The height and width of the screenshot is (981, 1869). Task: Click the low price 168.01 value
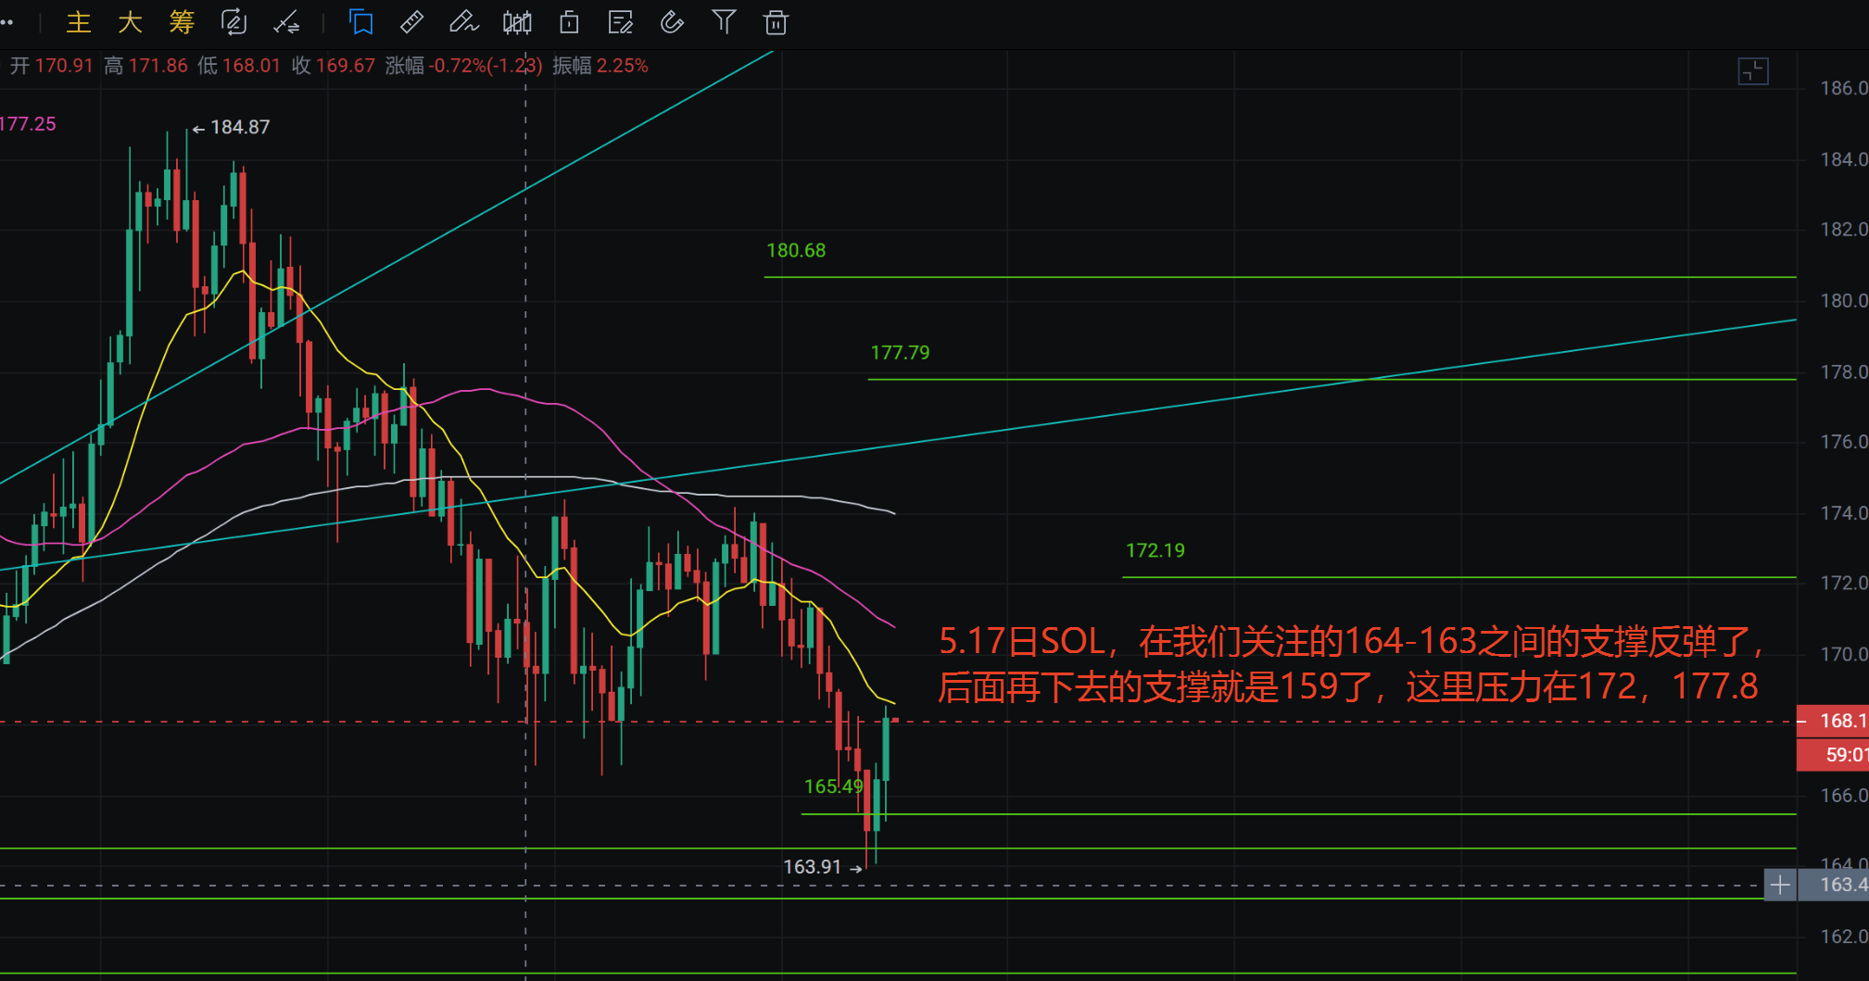251,66
